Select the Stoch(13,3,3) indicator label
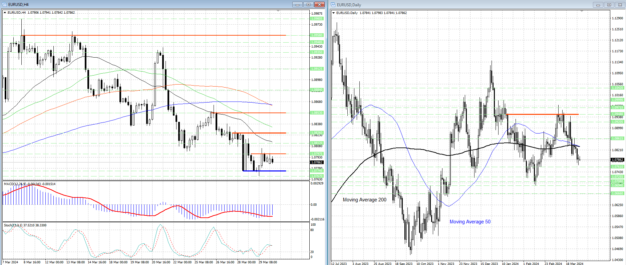This screenshot has width=626, height=265. click(13, 225)
